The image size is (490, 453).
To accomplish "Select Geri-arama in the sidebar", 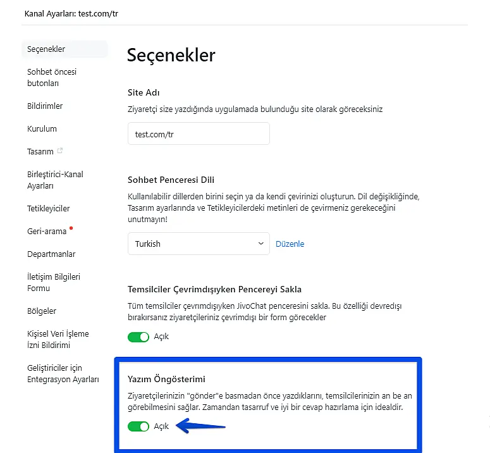I will point(47,231).
